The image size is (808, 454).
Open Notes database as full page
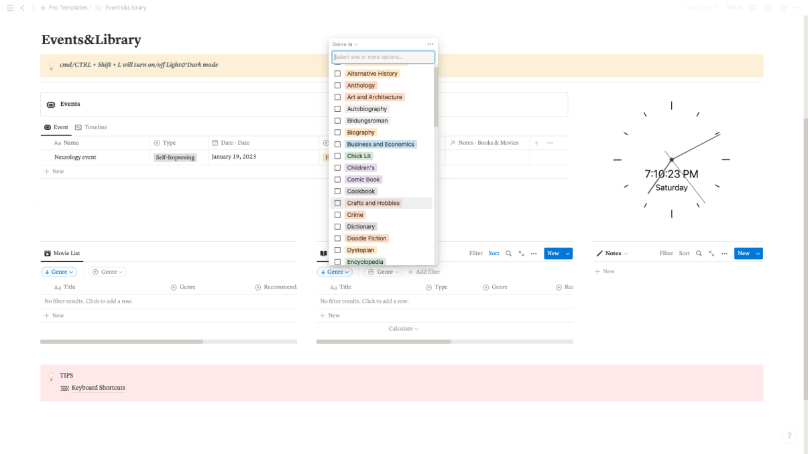711,253
